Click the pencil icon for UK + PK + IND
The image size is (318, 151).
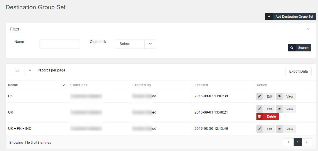coord(260,129)
